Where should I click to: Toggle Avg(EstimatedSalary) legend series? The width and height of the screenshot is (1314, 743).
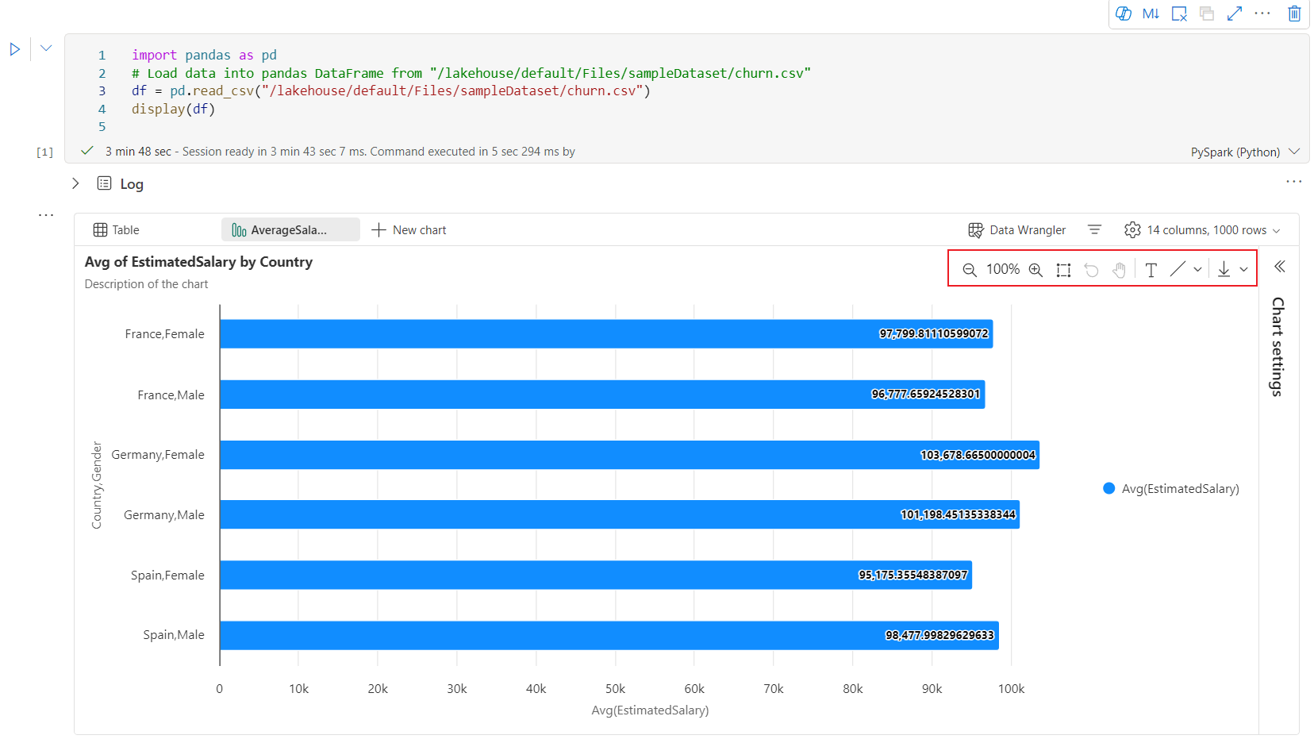[1170, 489]
